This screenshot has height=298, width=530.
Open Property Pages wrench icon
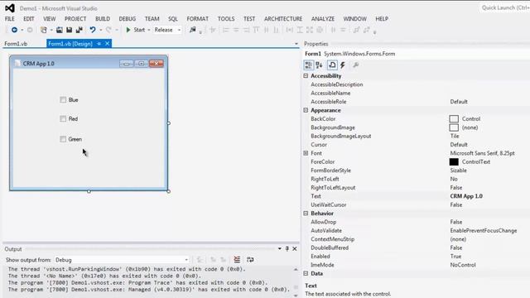tap(356, 65)
